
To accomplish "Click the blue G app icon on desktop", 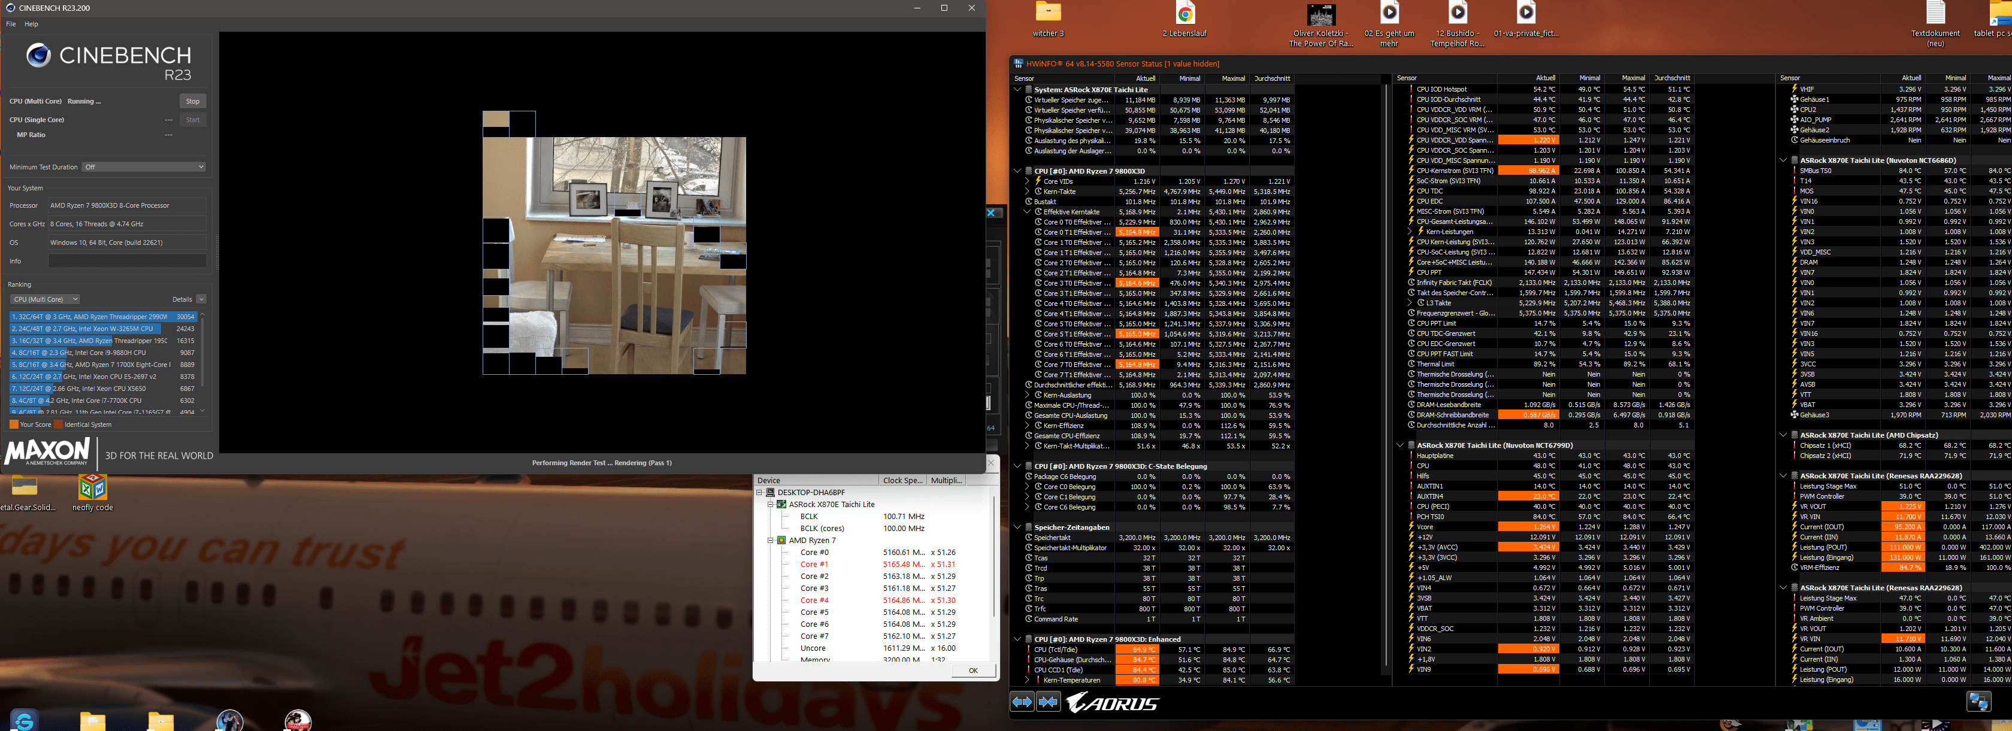I will click(24, 720).
